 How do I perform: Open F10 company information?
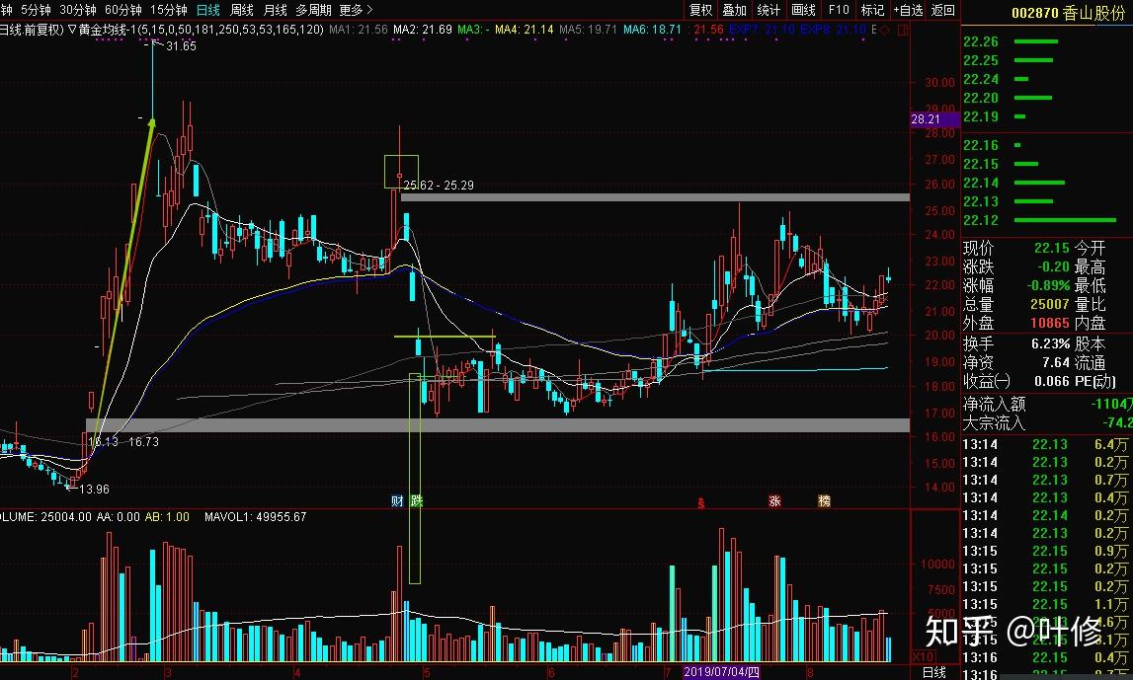[x=839, y=10]
